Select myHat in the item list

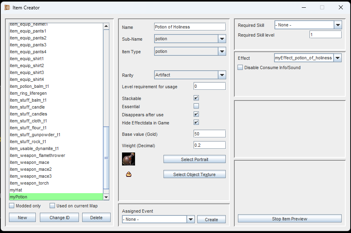(x=16, y=190)
